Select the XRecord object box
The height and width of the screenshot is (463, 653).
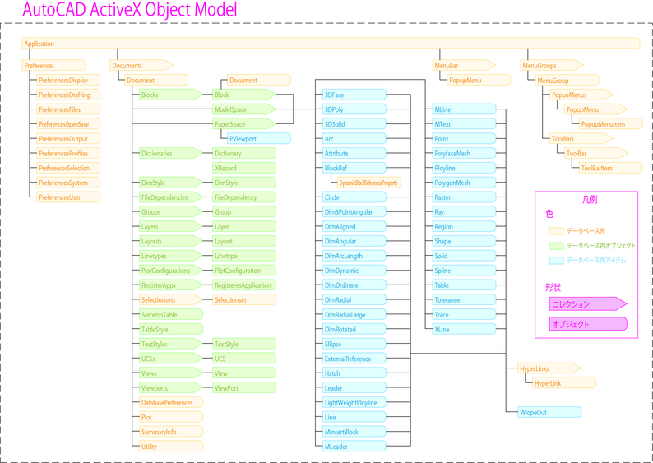tap(244, 168)
